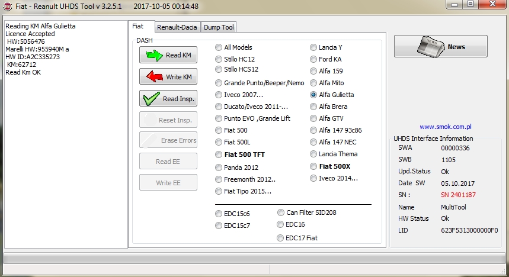Click the HW ID:A2C335273 log line
The height and width of the screenshot is (277, 509).
(x=33, y=57)
